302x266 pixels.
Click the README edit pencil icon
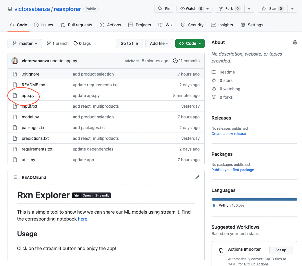click(x=197, y=177)
